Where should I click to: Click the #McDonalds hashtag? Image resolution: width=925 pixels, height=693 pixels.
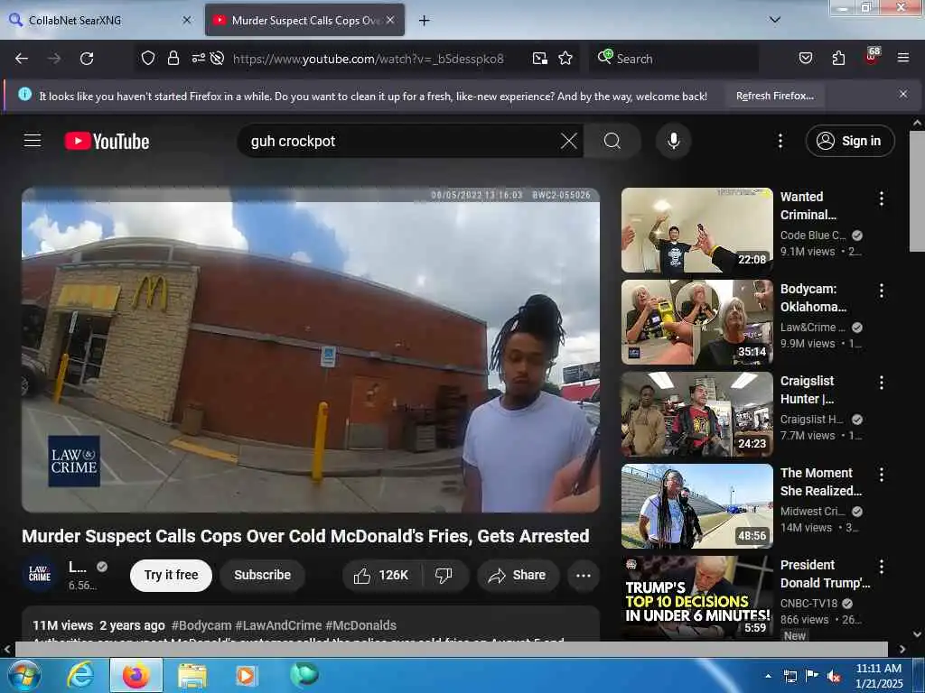(360, 625)
